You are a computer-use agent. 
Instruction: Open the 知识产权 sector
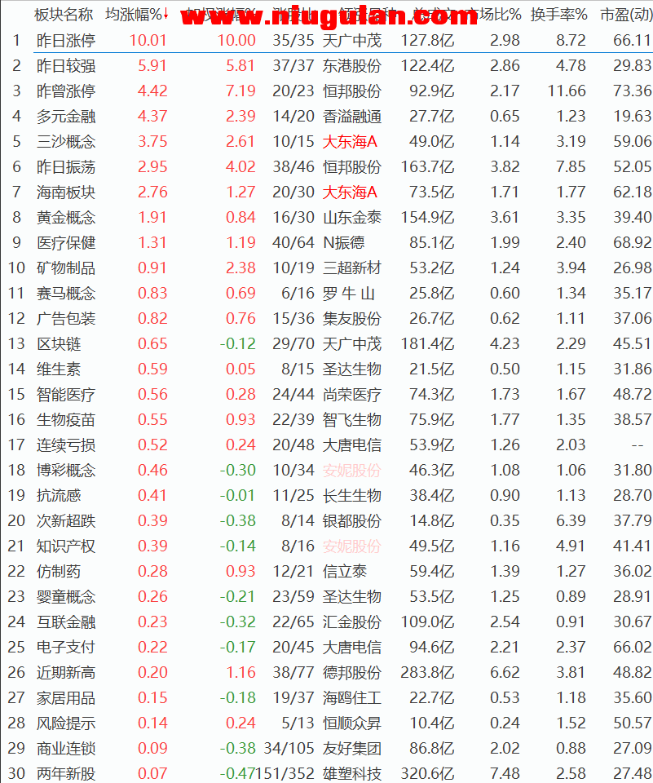pyautogui.click(x=66, y=546)
